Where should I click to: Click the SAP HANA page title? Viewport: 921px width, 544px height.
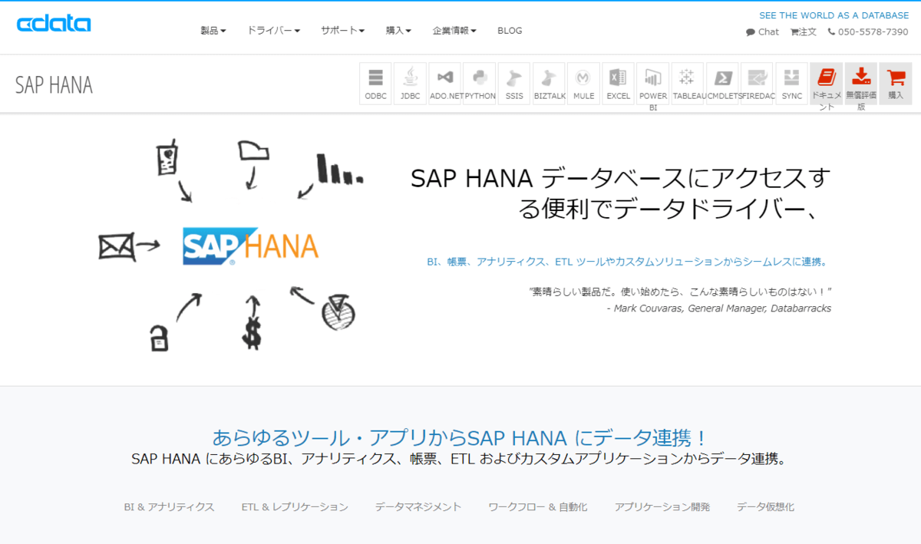[x=54, y=85]
